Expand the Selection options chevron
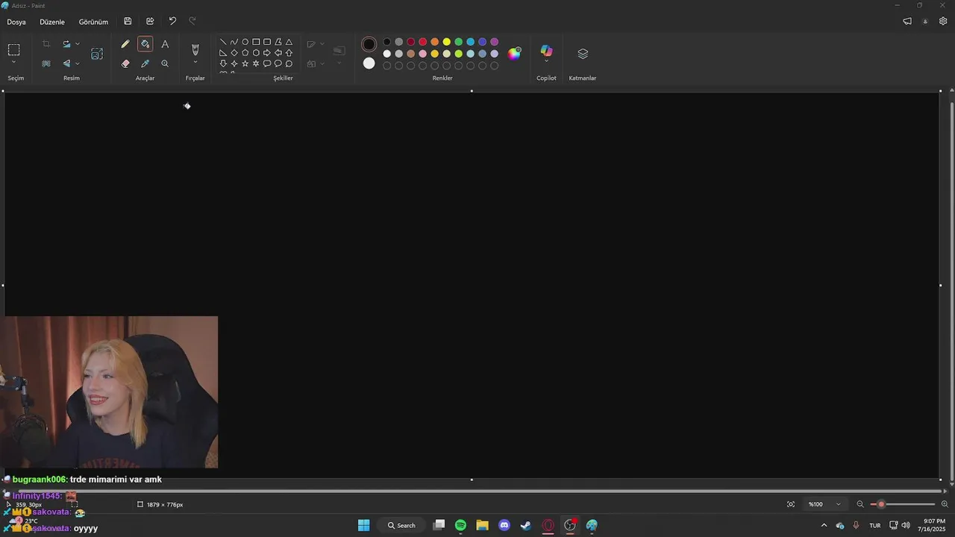The image size is (955, 537). tap(13, 62)
